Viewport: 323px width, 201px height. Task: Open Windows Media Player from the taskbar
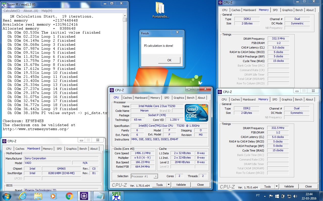[x=53, y=196]
